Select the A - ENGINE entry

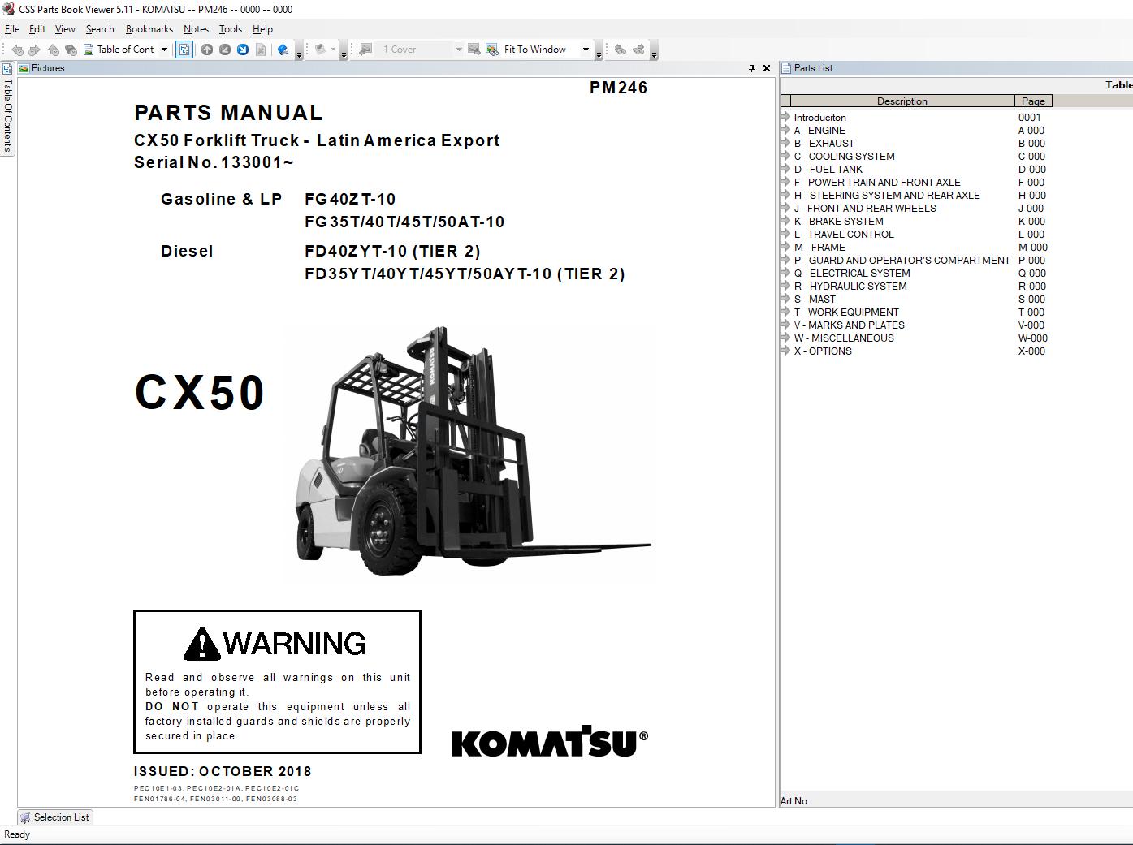[x=819, y=131]
